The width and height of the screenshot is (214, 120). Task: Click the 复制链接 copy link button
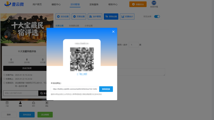(x=106, y=89)
